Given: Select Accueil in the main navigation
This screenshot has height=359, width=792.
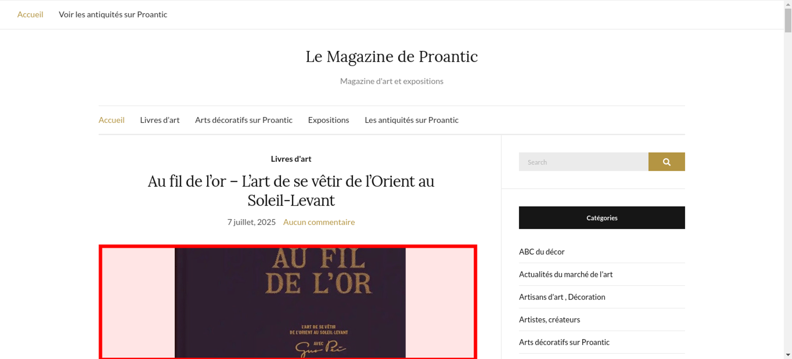Looking at the screenshot, I should [x=111, y=120].
